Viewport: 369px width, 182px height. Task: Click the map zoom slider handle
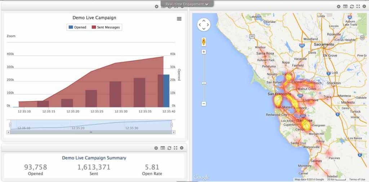point(204,83)
